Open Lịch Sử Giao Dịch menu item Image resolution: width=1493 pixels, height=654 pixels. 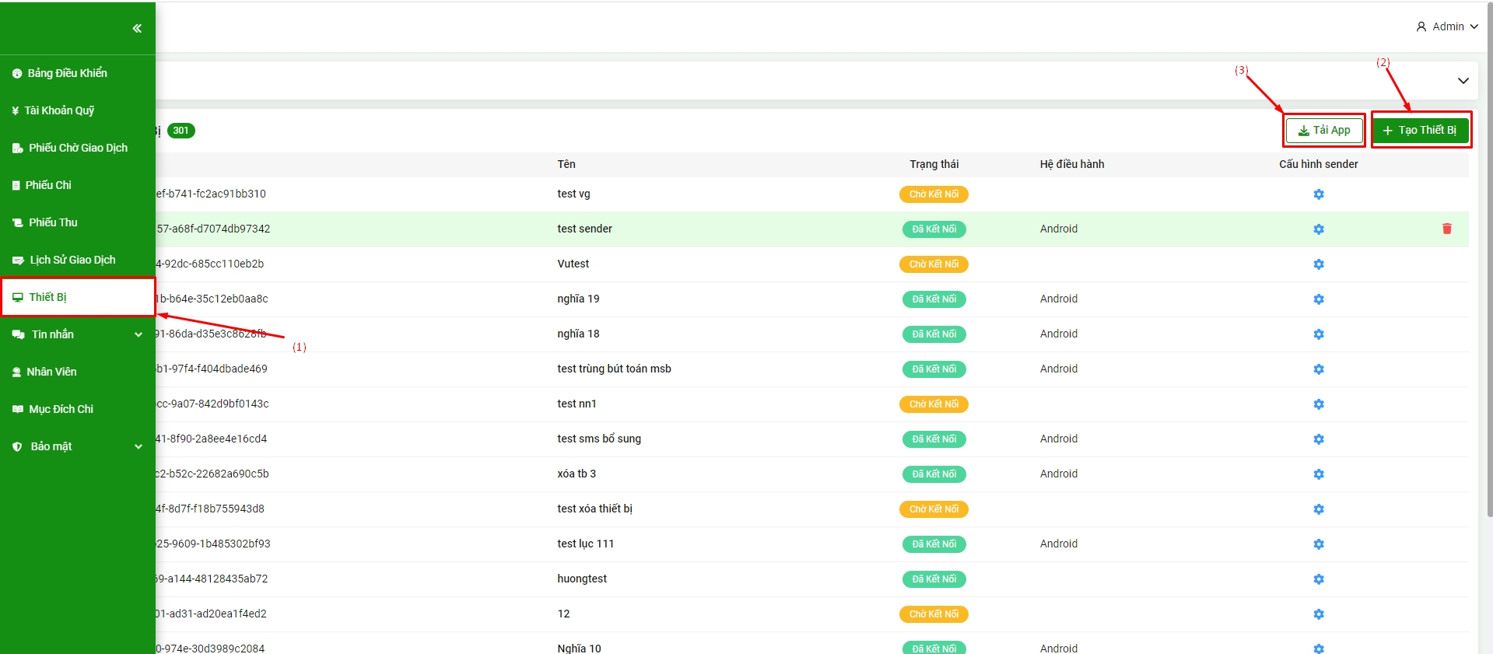point(72,260)
